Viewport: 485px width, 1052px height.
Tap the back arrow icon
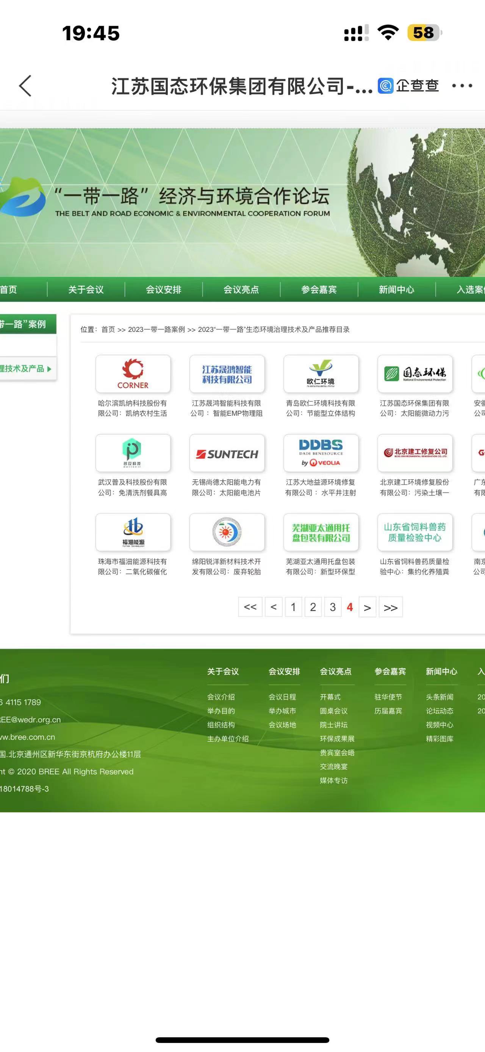coord(25,86)
